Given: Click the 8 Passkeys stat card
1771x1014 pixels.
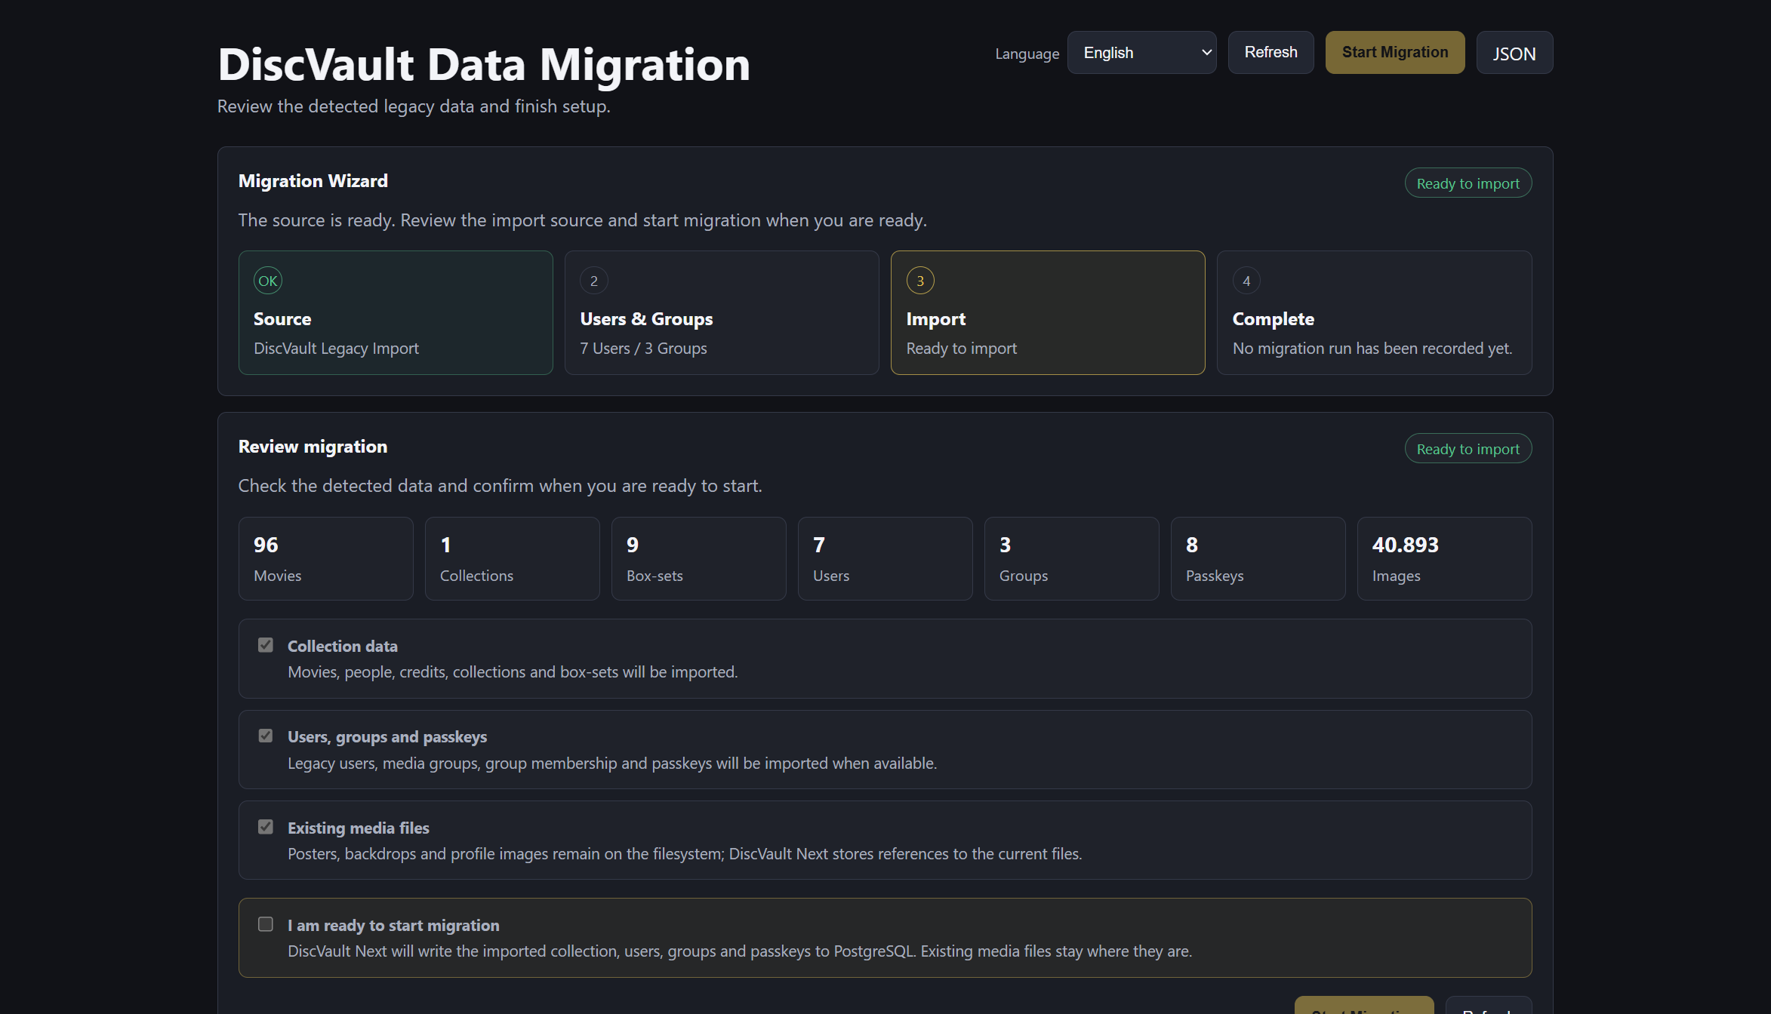Looking at the screenshot, I should pyautogui.click(x=1258, y=558).
